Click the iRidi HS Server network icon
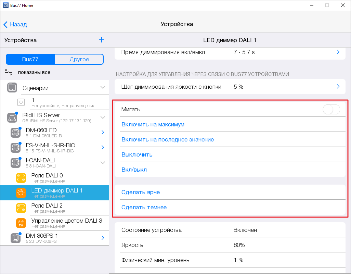Screen dimensions: 351x274 [x=12, y=117]
